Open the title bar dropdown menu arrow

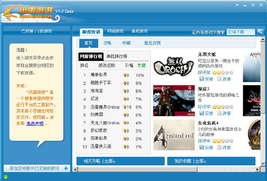coord(237,5)
